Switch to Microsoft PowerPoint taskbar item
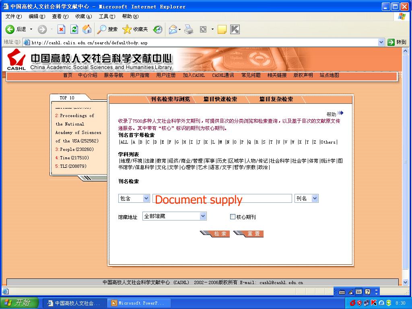Viewport: 412px width, 309px height. [139, 303]
